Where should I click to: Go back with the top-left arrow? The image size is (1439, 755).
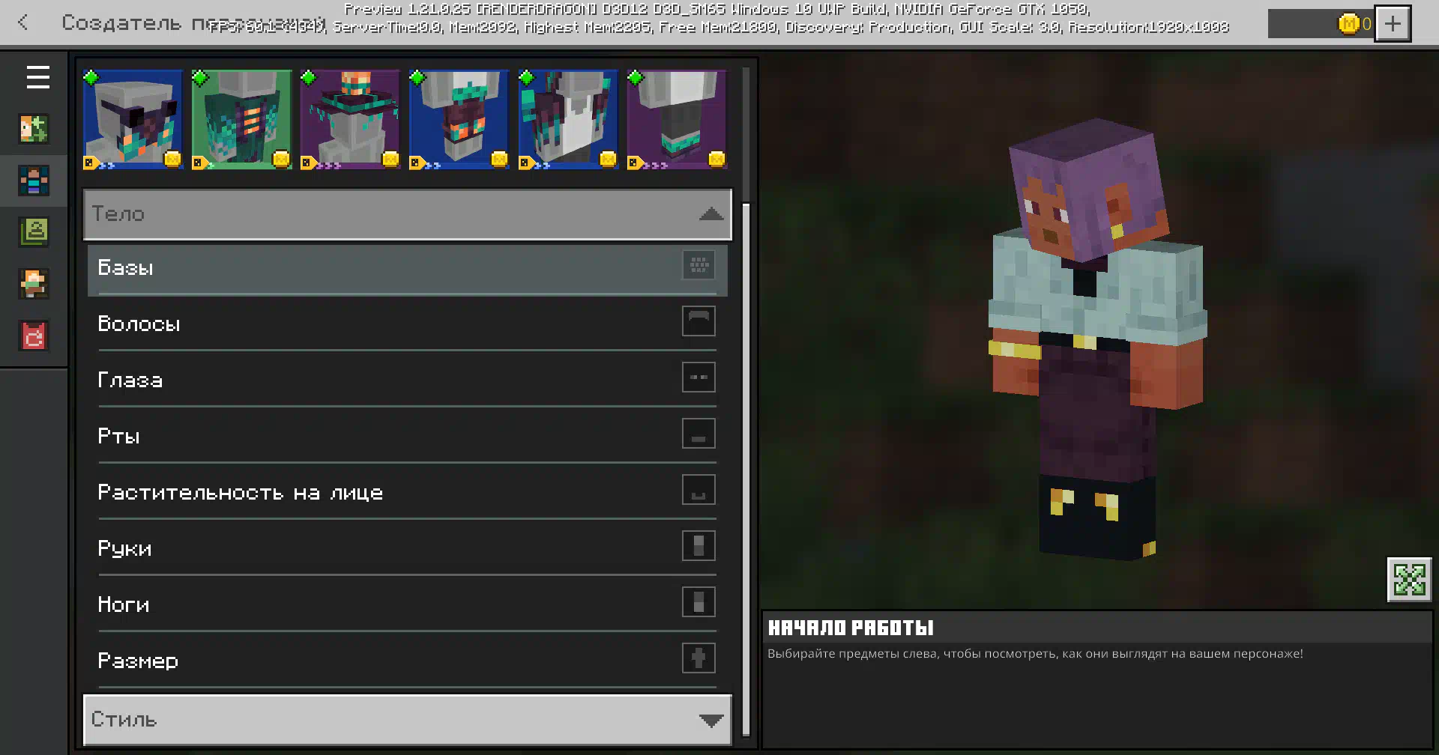click(23, 22)
